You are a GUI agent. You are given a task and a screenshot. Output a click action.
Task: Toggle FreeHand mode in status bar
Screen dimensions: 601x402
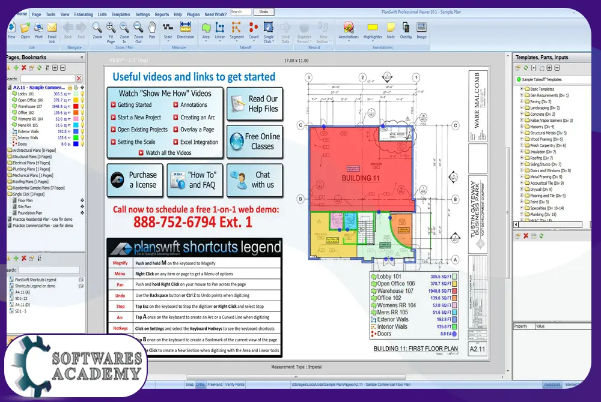coord(215,385)
